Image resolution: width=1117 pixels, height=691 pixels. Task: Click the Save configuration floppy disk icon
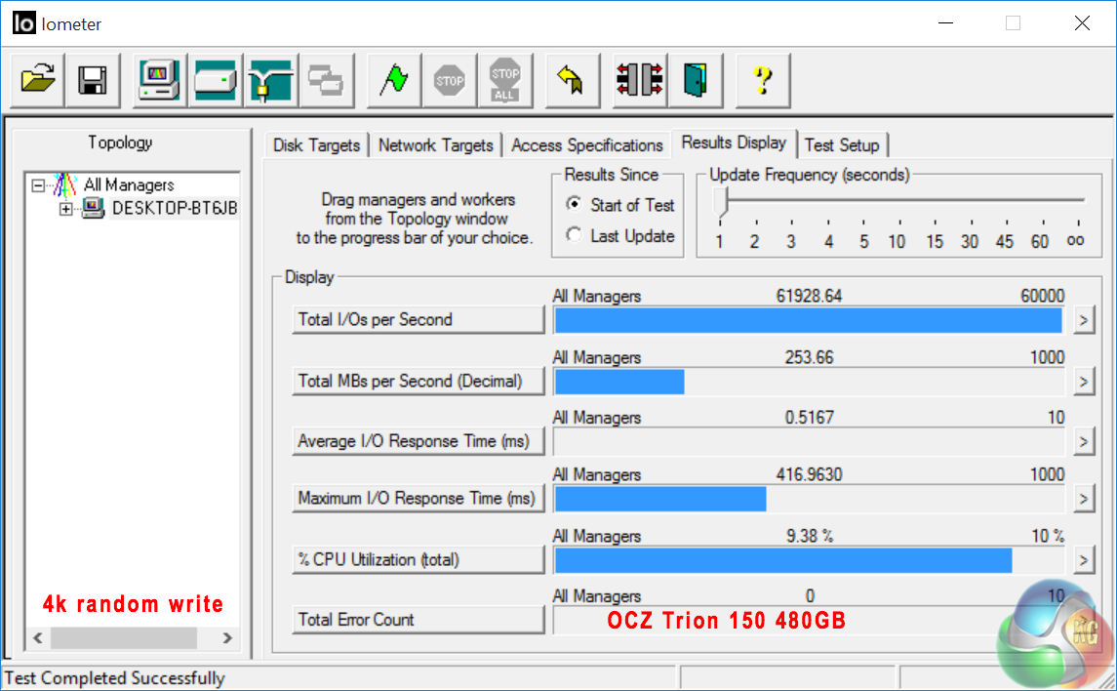coord(94,80)
